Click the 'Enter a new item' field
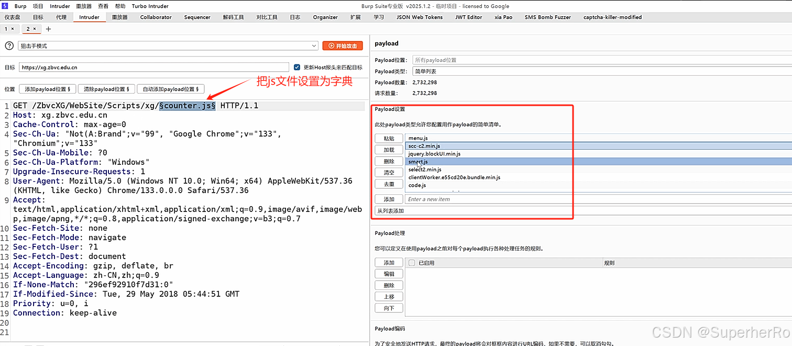792x346 pixels. coord(599,199)
